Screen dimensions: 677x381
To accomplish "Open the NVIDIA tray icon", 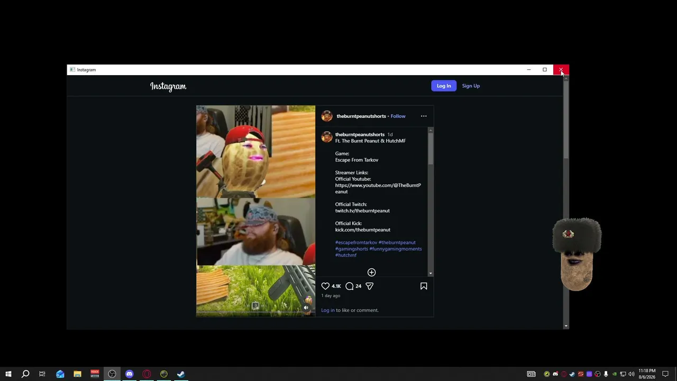I will tap(615, 374).
